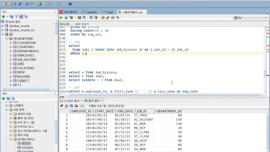The height and width of the screenshot is (152, 270).
Task: Select the REGIONS table
Action: (24, 76)
